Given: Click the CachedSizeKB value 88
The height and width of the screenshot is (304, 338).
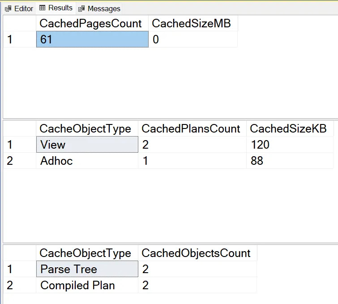Looking at the screenshot, I should (x=290, y=161).
